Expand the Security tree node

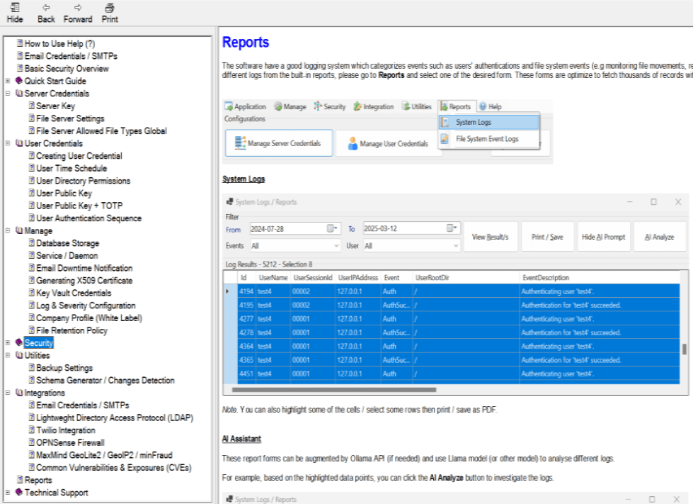(8, 343)
